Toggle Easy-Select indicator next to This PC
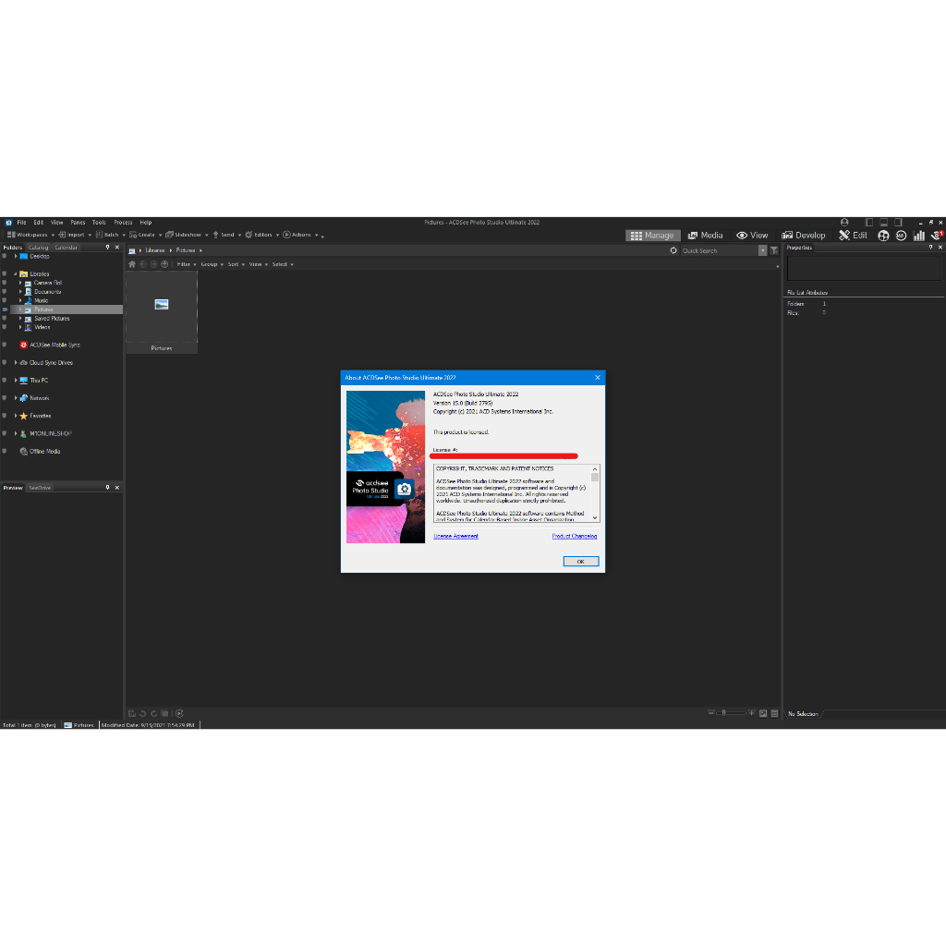 click(x=5, y=380)
